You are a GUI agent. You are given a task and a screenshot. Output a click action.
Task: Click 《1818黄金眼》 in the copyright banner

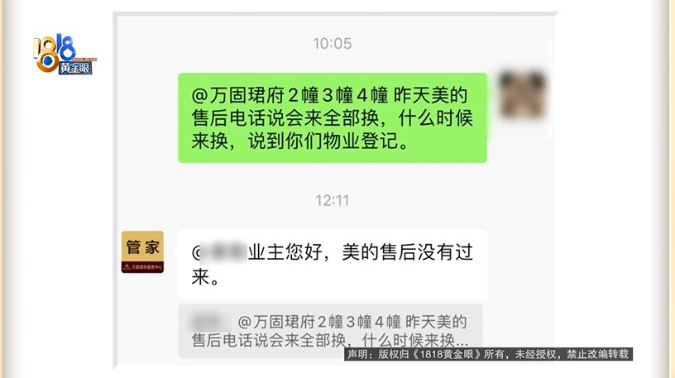click(x=446, y=354)
